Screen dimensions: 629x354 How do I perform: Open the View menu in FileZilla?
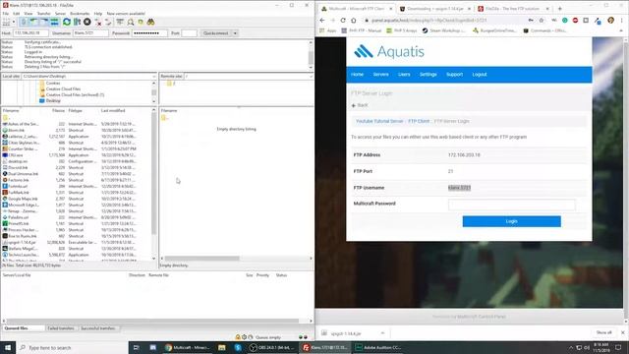point(29,14)
